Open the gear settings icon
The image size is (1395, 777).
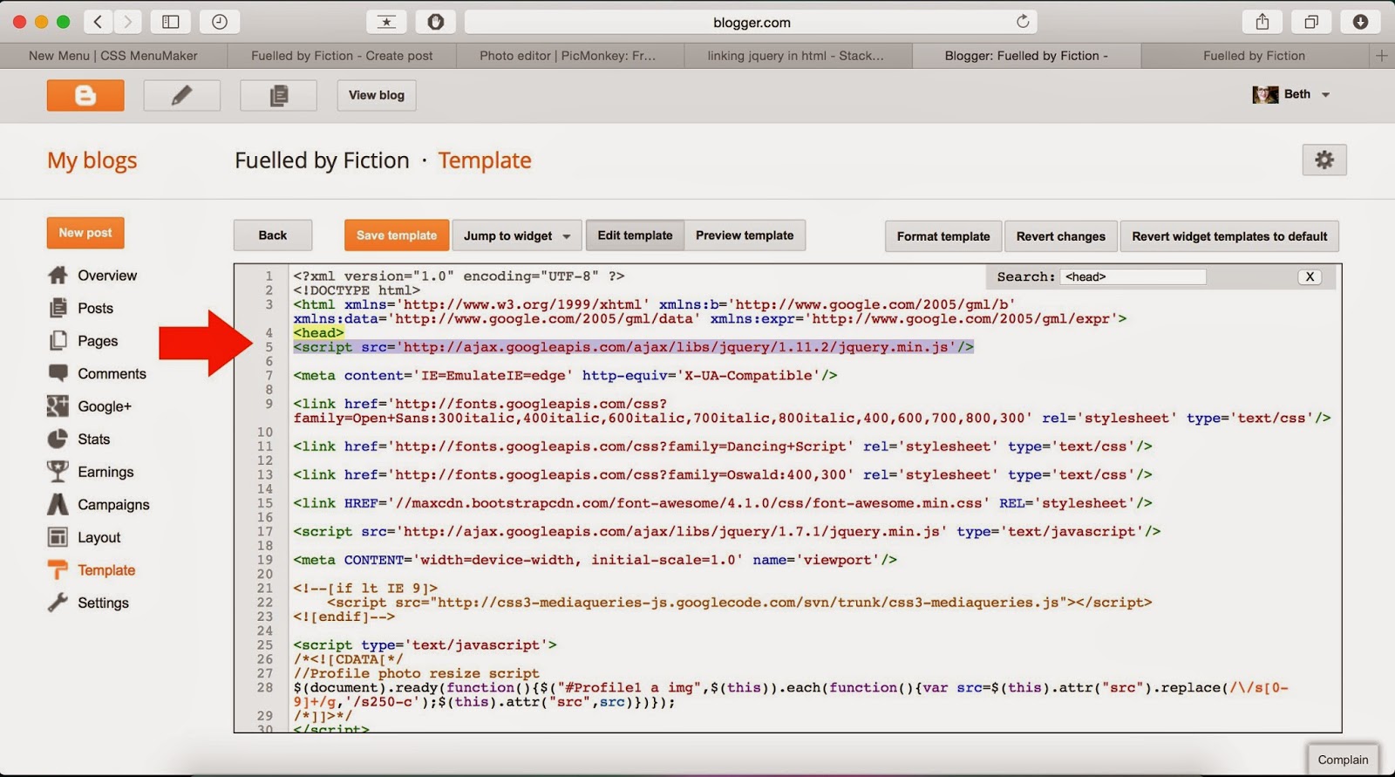coord(1324,160)
